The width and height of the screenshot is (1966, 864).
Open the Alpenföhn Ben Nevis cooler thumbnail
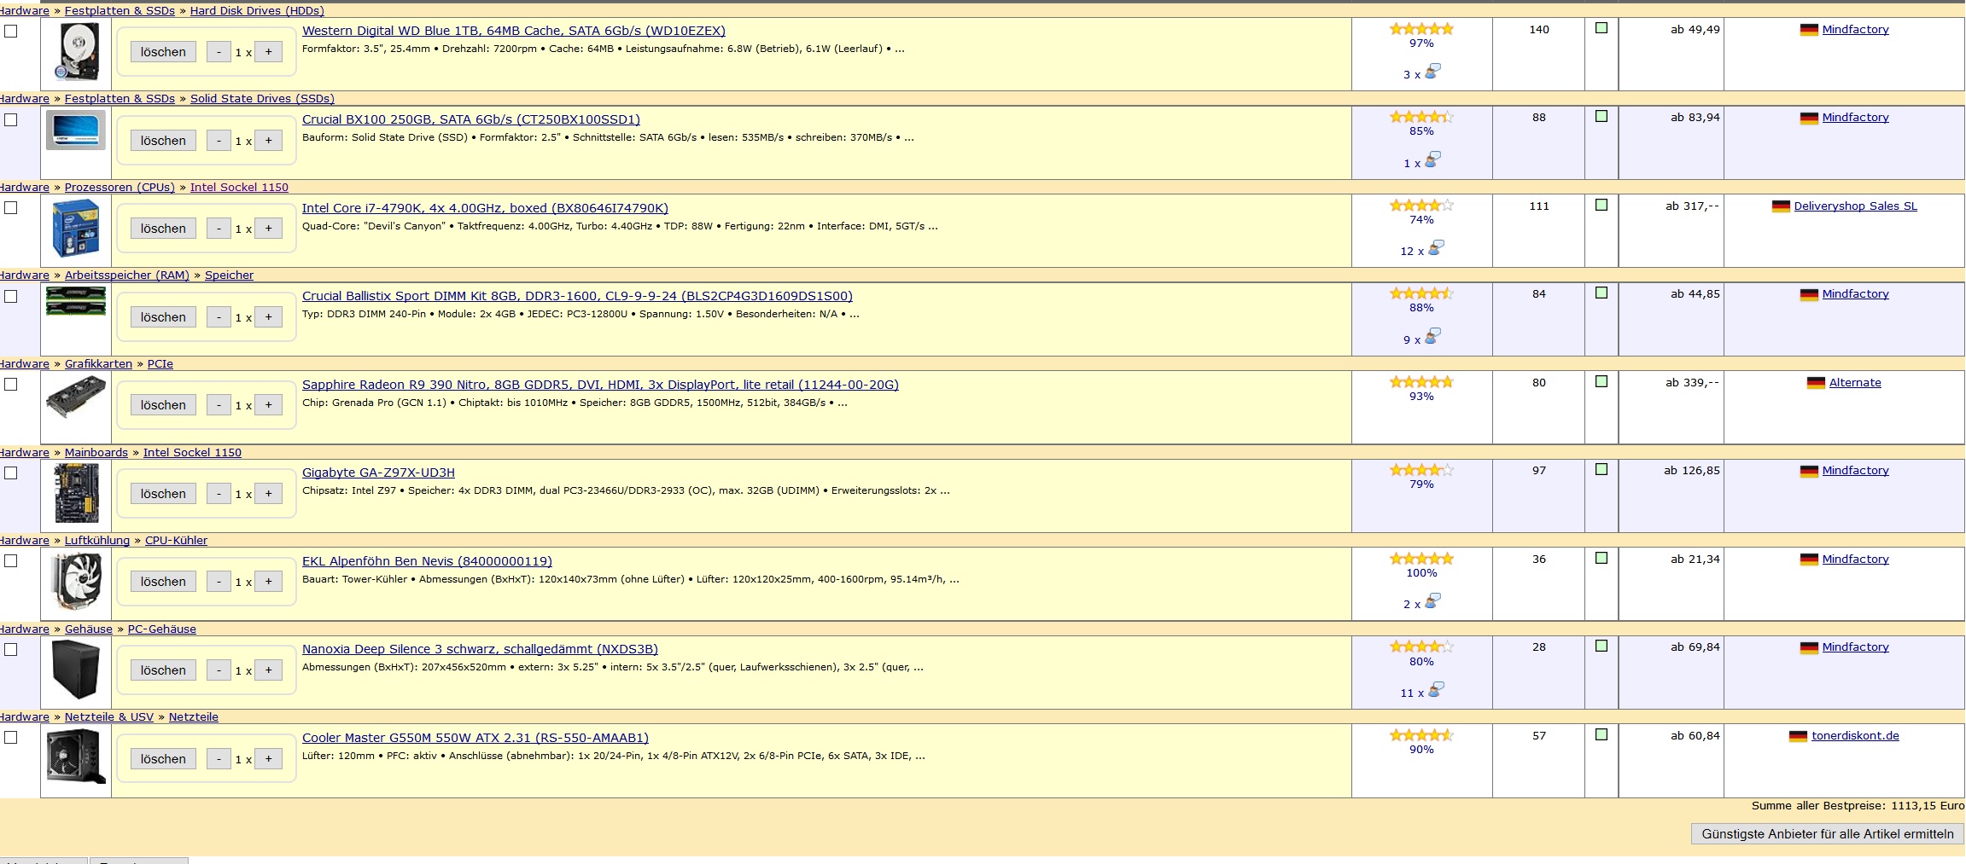[77, 582]
